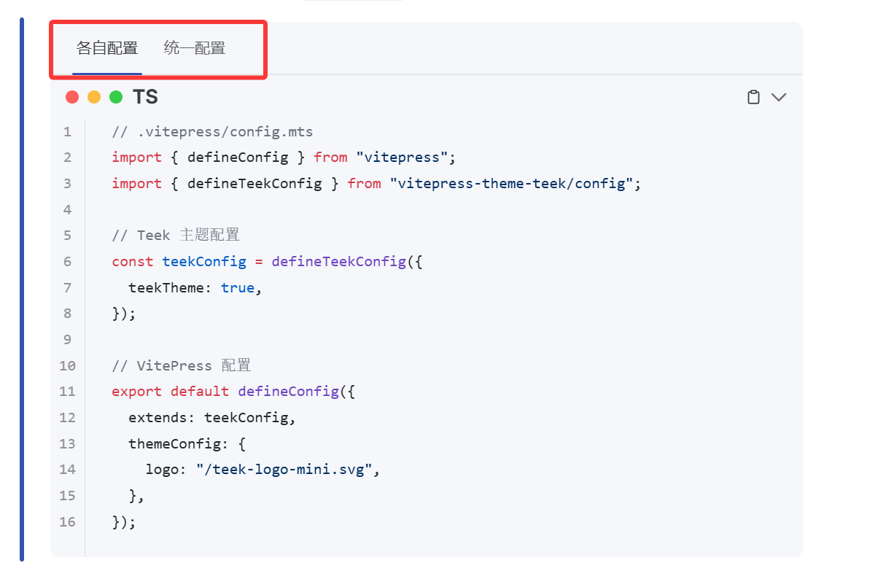This screenshot has height=571, width=886.
Task: Click the "/teek-logo-mini.svg" logo string
Action: click(x=284, y=470)
